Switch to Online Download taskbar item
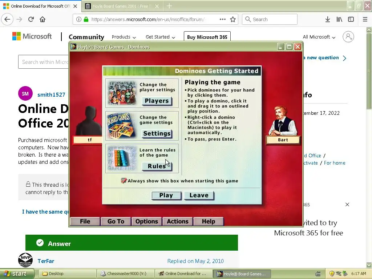Image resolution: width=372 pixels, height=279 pixels. [x=183, y=274]
